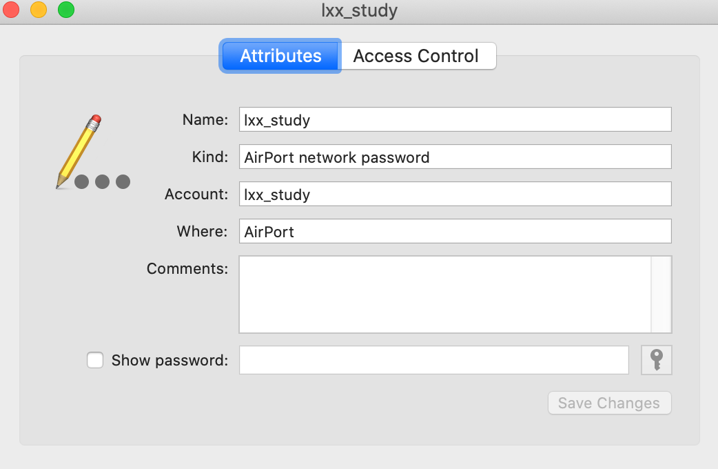Close the lxx_study window
Viewport: 718px width, 469px height.
[12, 10]
